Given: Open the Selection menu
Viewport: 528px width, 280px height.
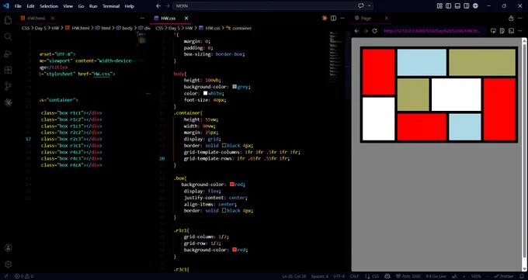Looking at the screenshot, I should click(x=49, y=6).
